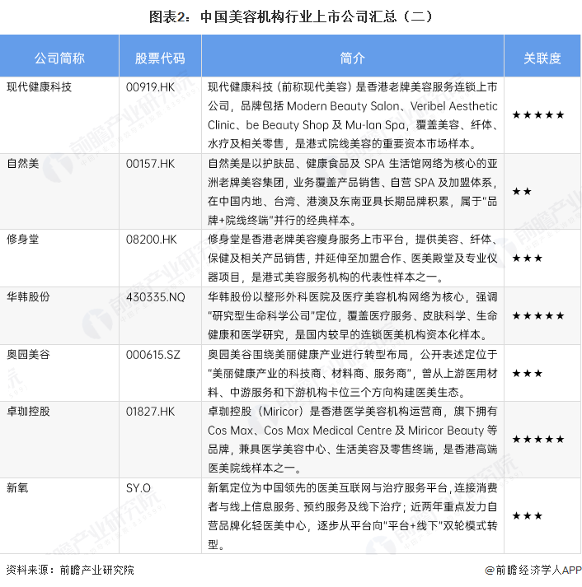Viewport: 582px width, 587px height.
Task: Click the 简介 column header
Action: point(352,58)
